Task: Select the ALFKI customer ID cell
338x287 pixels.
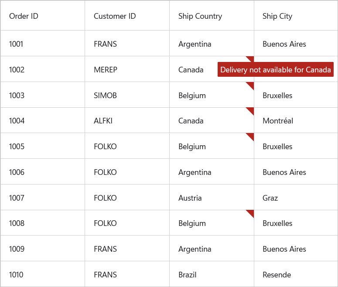Action: point(103,121)
